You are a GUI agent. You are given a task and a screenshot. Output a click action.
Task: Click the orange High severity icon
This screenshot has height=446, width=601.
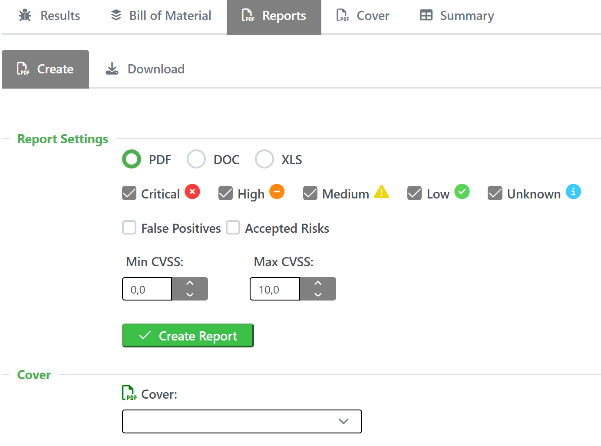(x=277, y=192)
